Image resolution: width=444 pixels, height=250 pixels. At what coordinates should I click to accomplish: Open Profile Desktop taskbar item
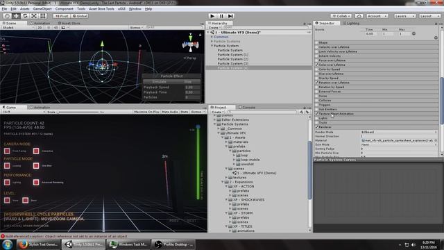tap(173, 244)
